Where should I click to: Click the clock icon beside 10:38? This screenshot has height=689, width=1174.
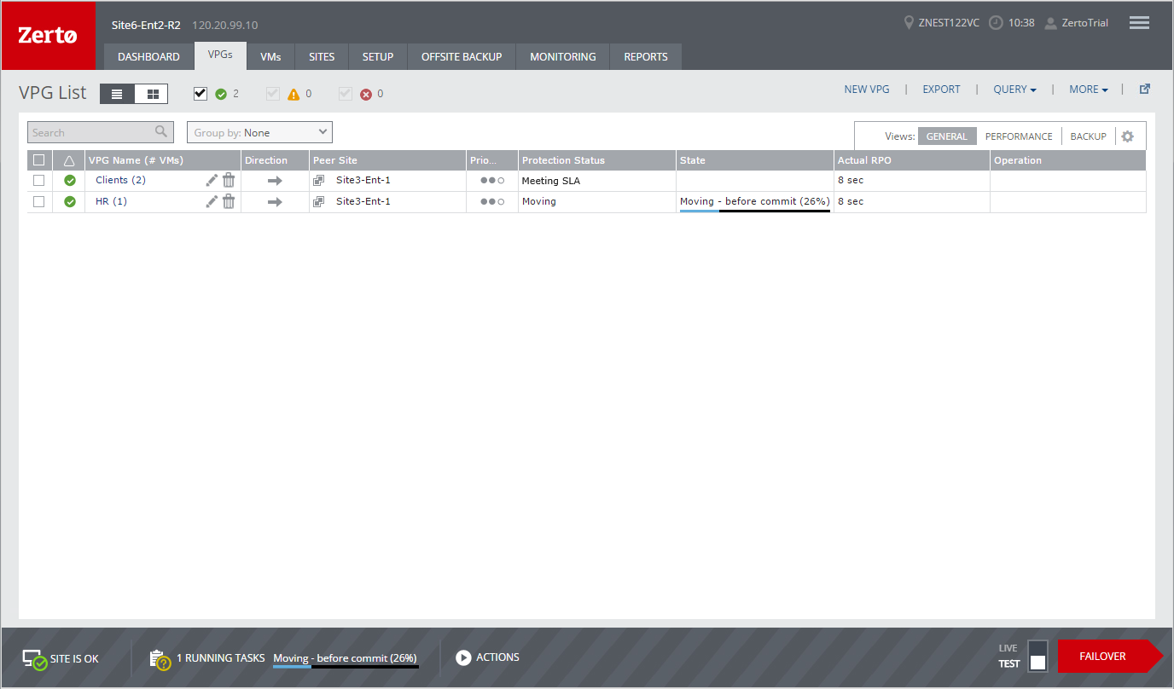[x=996, y=23]
